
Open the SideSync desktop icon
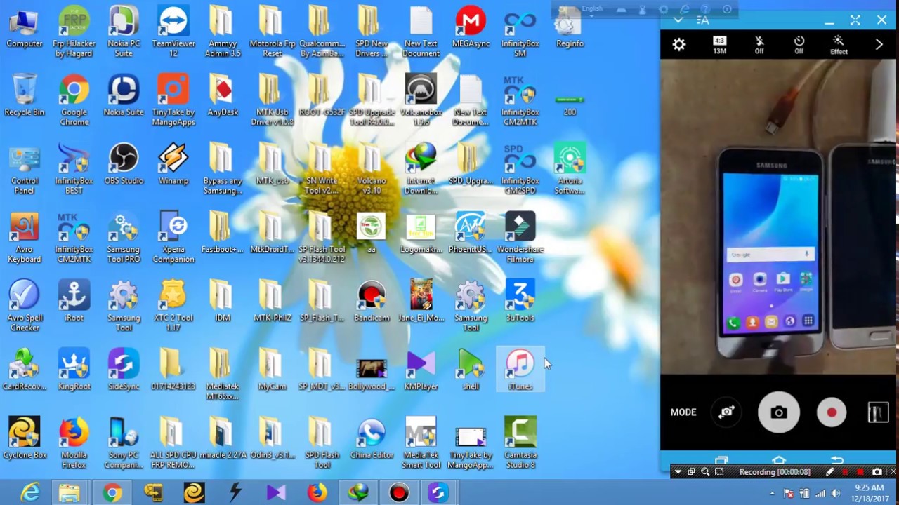click(x=124, y=369)
